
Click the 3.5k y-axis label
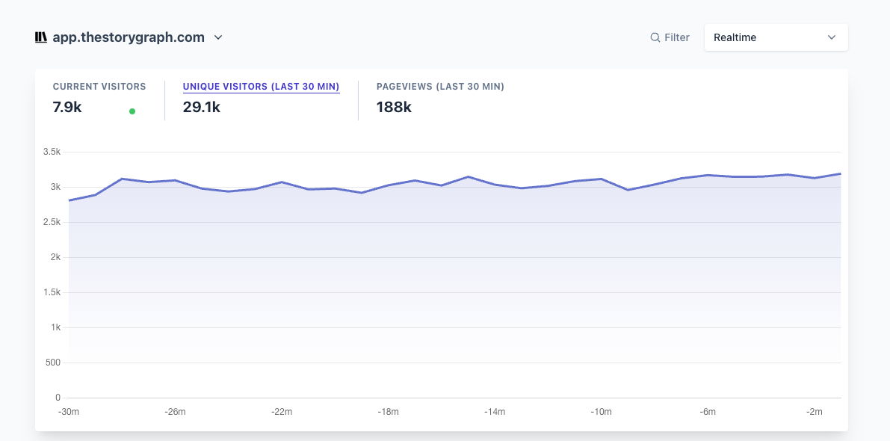(x=52, y=152)
